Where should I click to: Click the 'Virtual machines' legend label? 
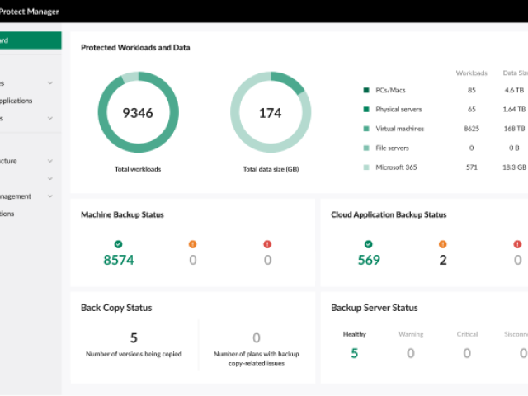400,129
